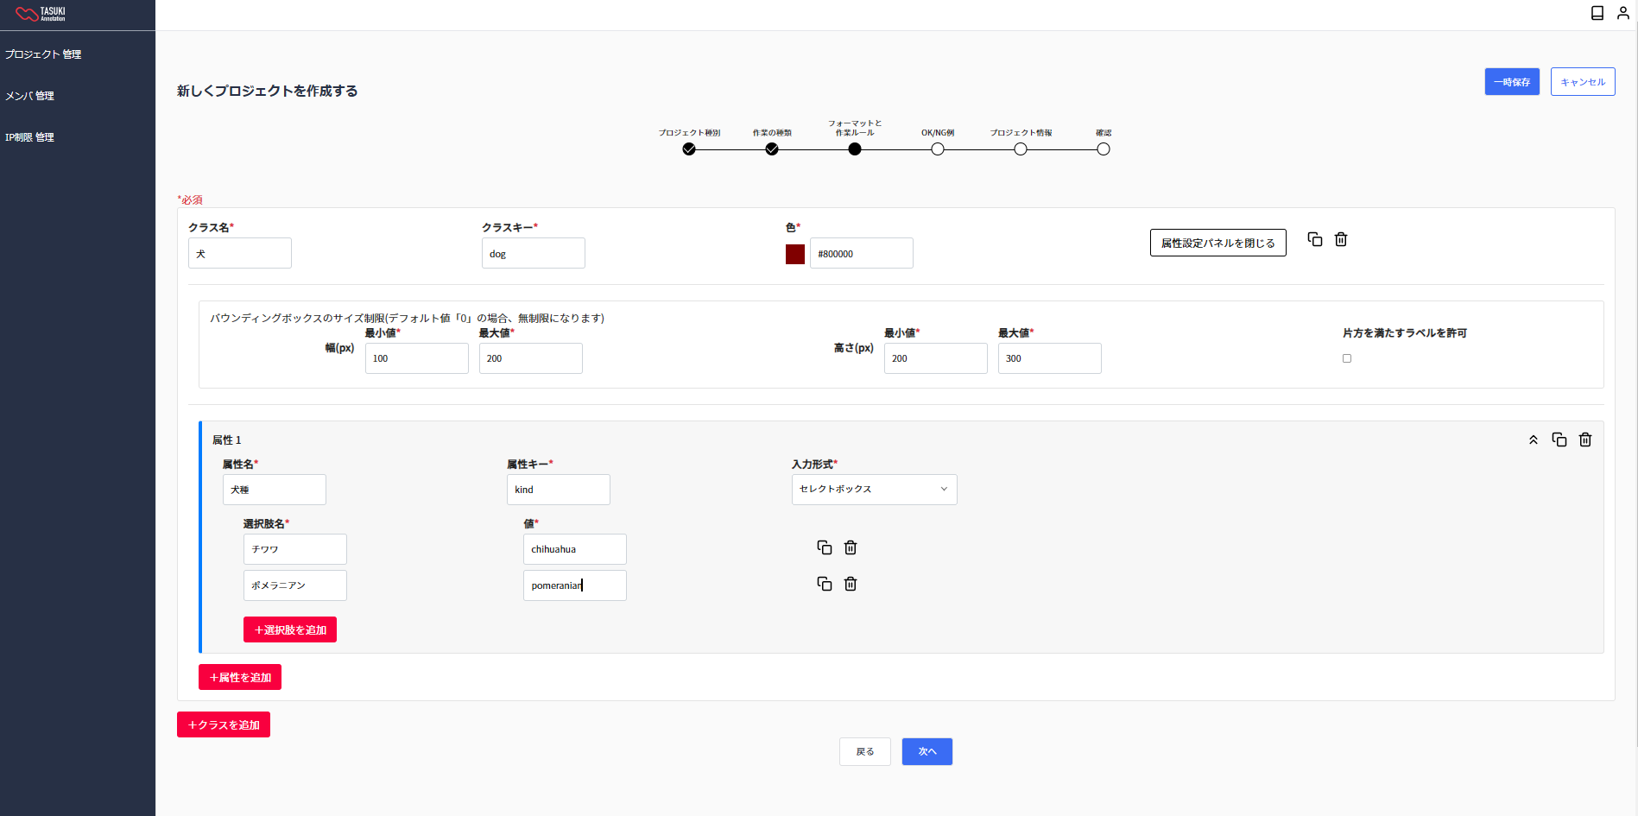Click the TASUKI Annotation logo

[x=41, y=14]
